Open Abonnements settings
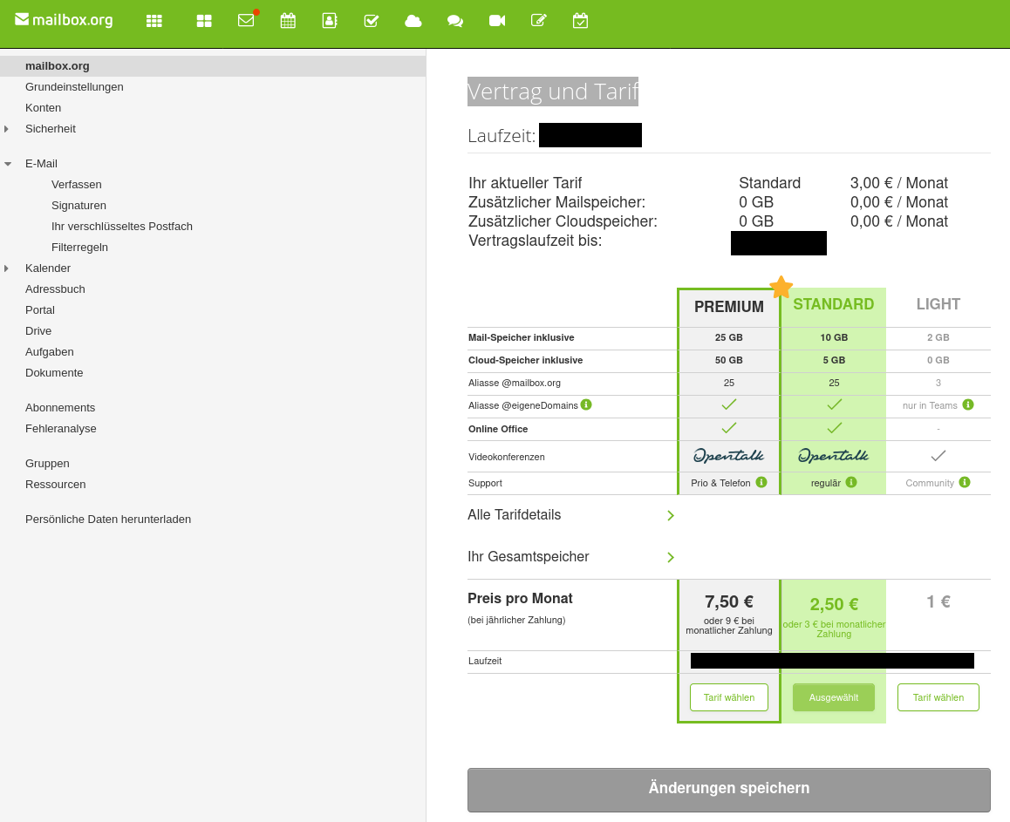Image resolution: width=1010 pixels, height=822 pixels. [60, 407]
